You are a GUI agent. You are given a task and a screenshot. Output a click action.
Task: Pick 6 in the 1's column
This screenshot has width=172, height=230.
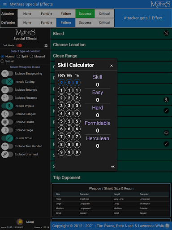tap(77, 129)
